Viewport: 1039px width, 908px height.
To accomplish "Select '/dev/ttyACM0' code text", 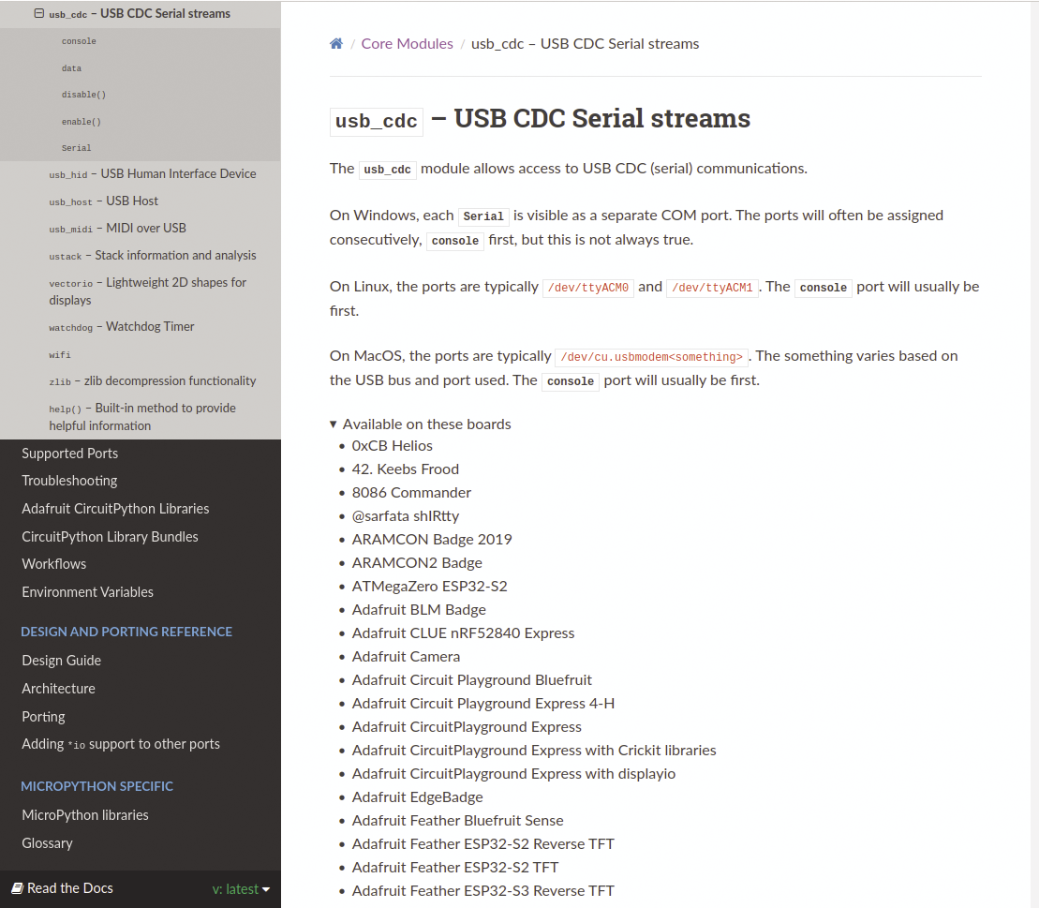I will click(588, 288).
